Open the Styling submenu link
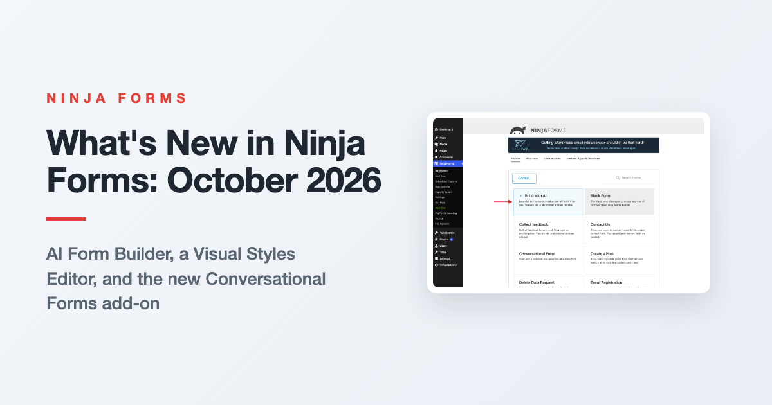The width and height of the screenshot is (772, 405). tap(439, 219)
